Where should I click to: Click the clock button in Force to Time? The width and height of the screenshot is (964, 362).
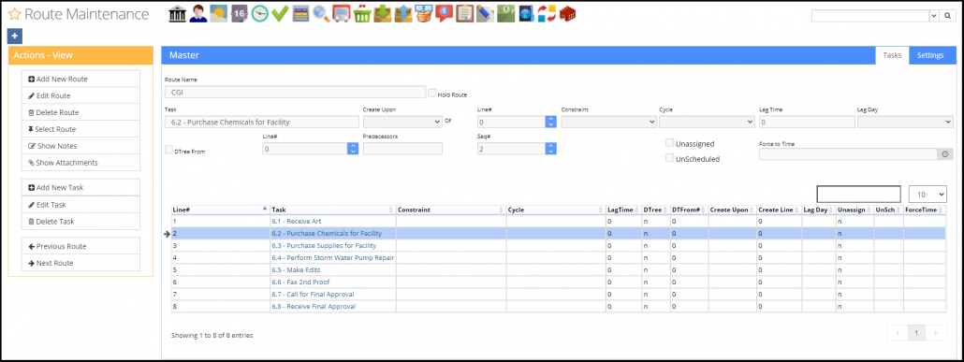point(945,154)
